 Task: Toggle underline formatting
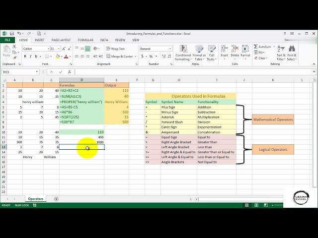click(36, 57)
